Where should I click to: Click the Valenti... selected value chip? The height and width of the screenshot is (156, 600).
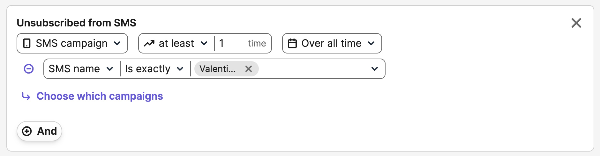tap(217, 69)
